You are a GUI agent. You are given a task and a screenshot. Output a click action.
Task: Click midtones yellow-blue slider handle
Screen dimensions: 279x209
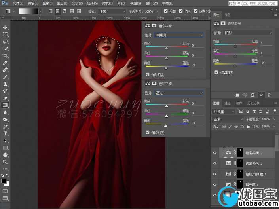(x=166, y=68)
